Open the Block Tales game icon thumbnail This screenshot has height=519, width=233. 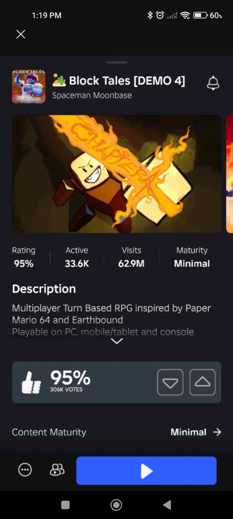29,87
